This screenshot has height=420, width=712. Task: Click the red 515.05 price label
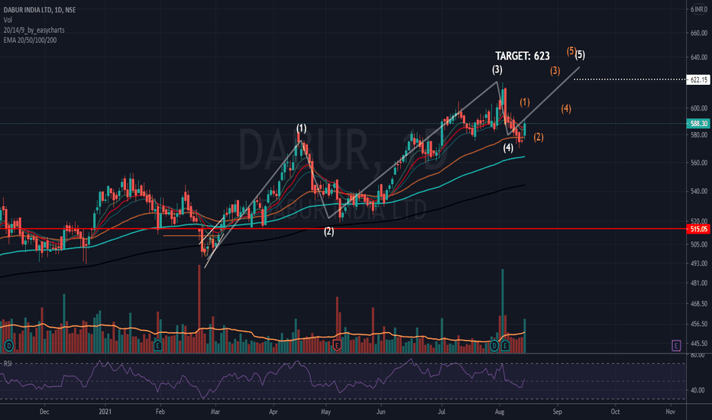(698, 229)
